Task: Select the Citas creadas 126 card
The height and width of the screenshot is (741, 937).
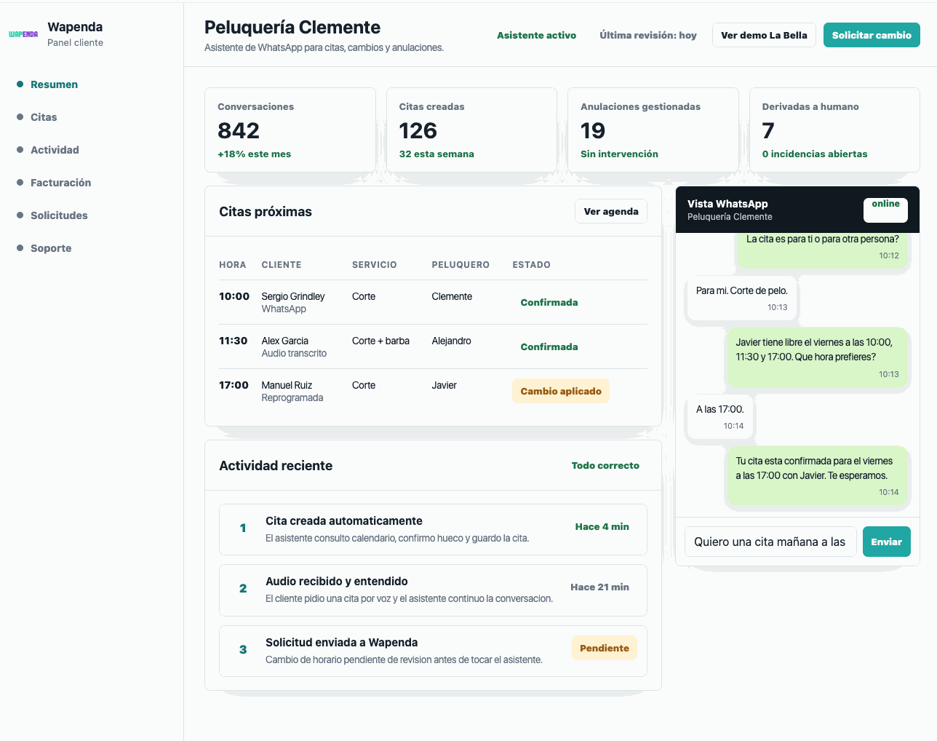Action: 471,130
